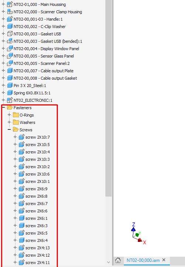Expand the screw 2X4:12 node
185x267 pixels.
15,255
